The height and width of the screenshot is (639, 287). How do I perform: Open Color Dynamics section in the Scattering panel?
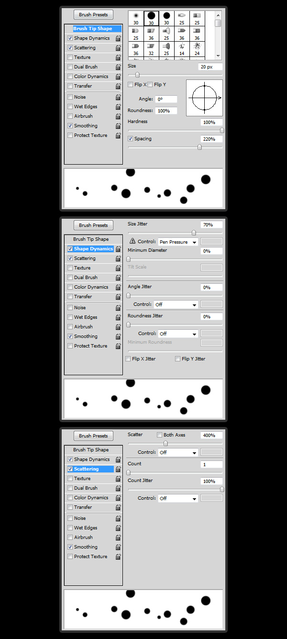[91, 498]
